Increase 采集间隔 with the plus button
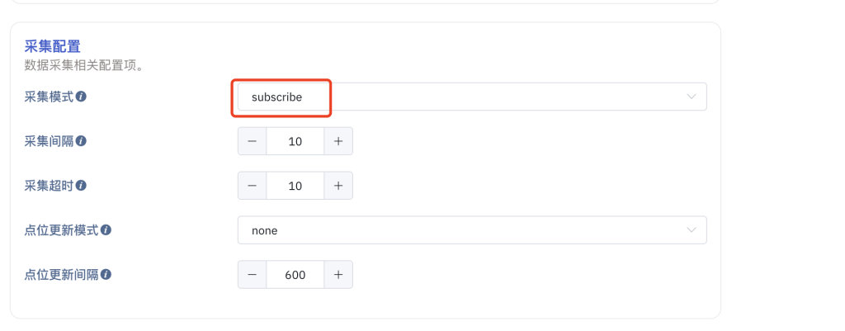 [x=338, y=141]
